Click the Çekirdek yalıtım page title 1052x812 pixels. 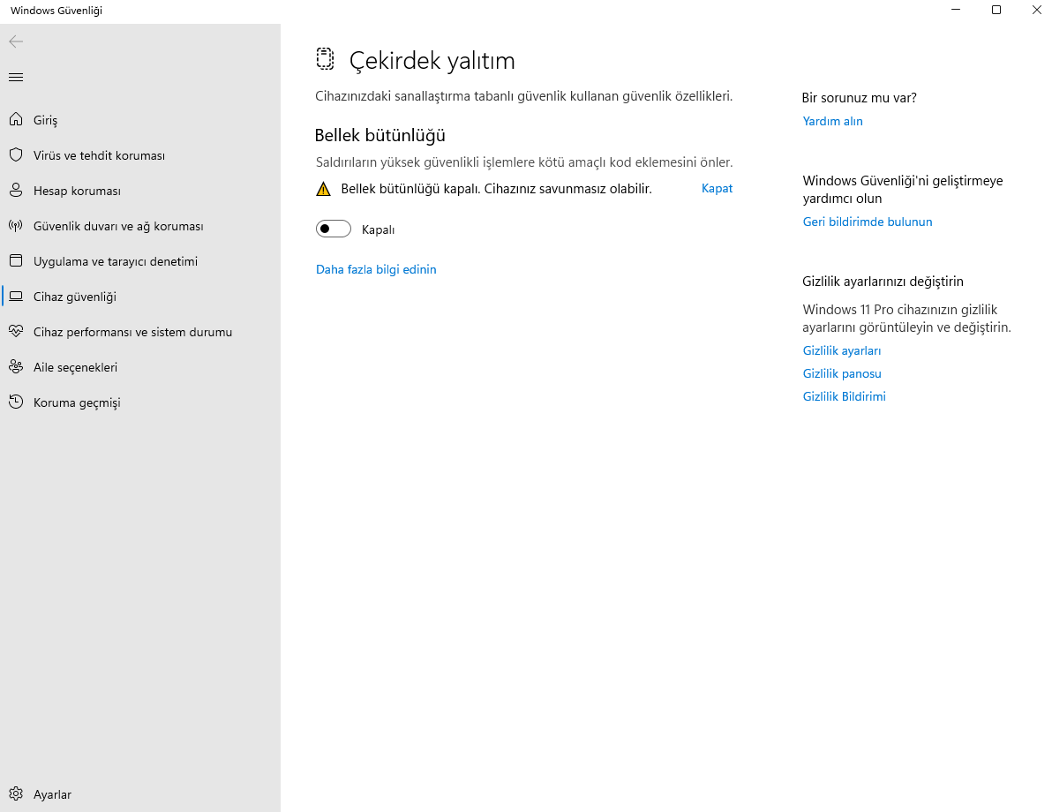(432, 60)
